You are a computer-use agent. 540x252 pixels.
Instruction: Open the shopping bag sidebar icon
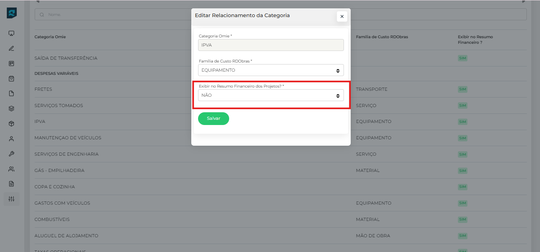click(12, 79)
